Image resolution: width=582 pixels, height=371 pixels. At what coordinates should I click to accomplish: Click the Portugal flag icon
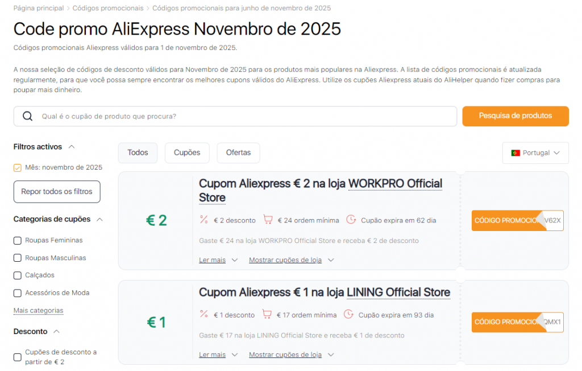[516, 153]
